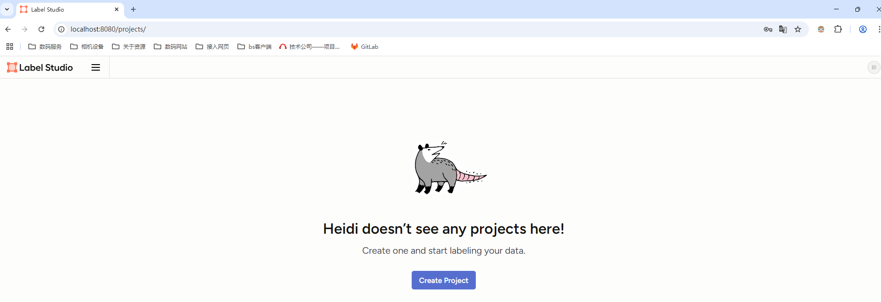Open the password manager key icon
The height and width of the screenshot is (302, 881).
pos(768,29)
